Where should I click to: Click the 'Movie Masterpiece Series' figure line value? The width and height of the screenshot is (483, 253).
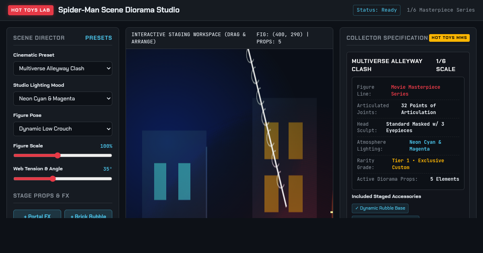click(416, 90)
